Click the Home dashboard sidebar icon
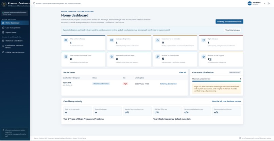274x141 pixels. pos(3,23)
